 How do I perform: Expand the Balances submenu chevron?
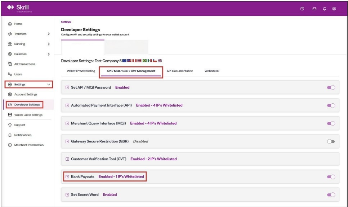(x=49, y=54)
